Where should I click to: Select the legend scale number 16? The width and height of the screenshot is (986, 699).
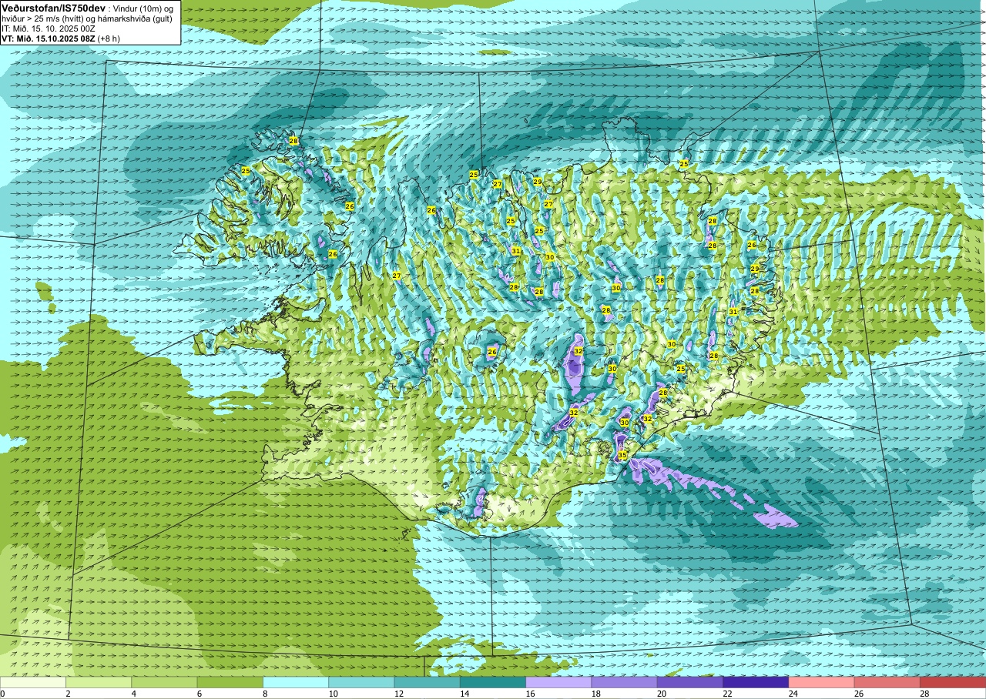coord(530,694)
